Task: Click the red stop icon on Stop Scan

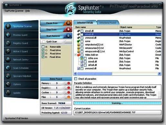Action: (68, 29)
